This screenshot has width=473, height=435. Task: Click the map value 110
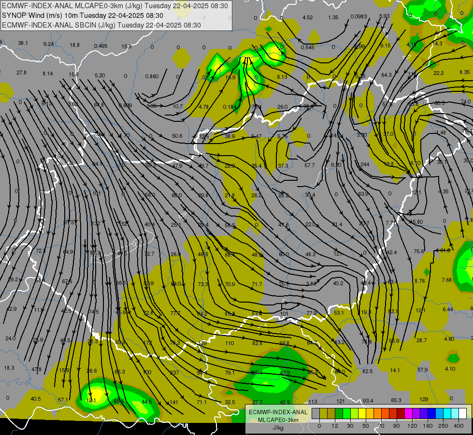(229, 343)
